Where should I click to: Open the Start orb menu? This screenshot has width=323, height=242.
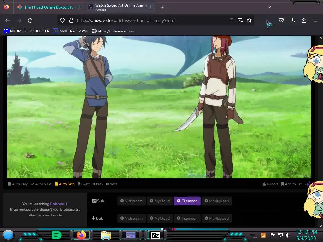pos(8,235)
